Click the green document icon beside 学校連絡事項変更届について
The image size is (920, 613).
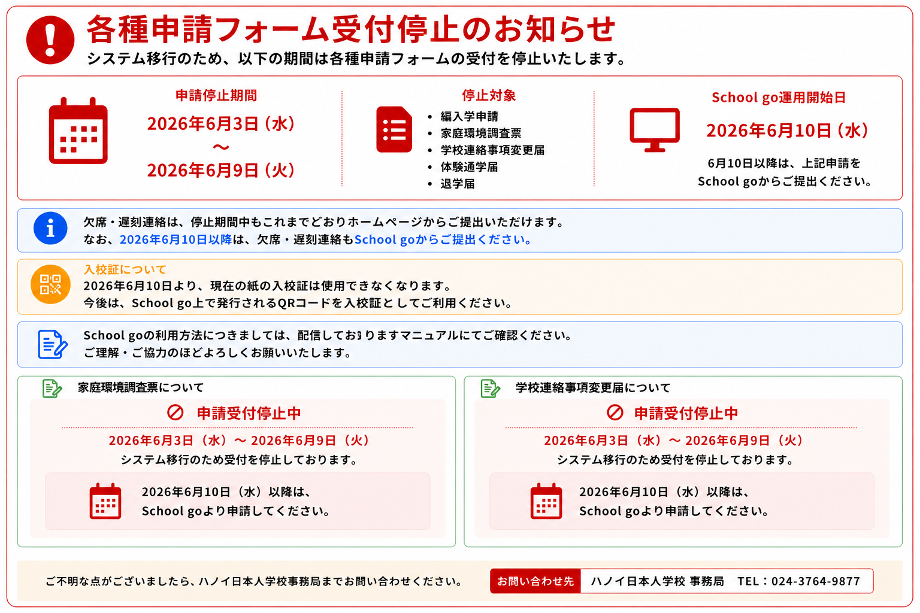point(491,389)
